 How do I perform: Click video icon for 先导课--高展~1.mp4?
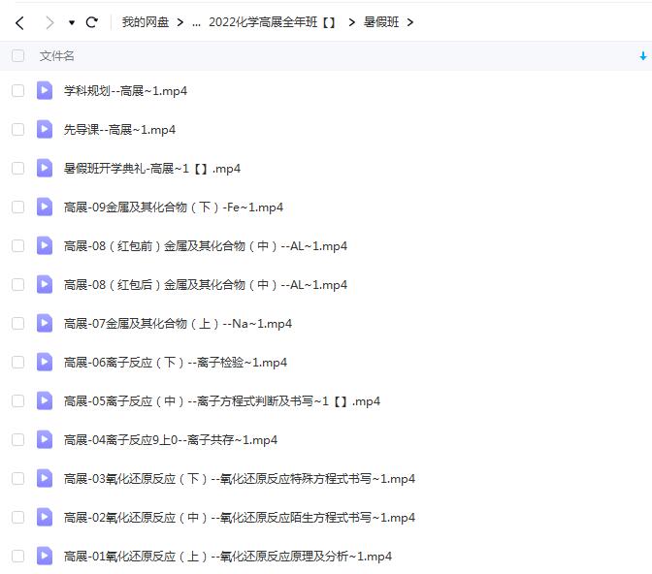coord(45,129)
